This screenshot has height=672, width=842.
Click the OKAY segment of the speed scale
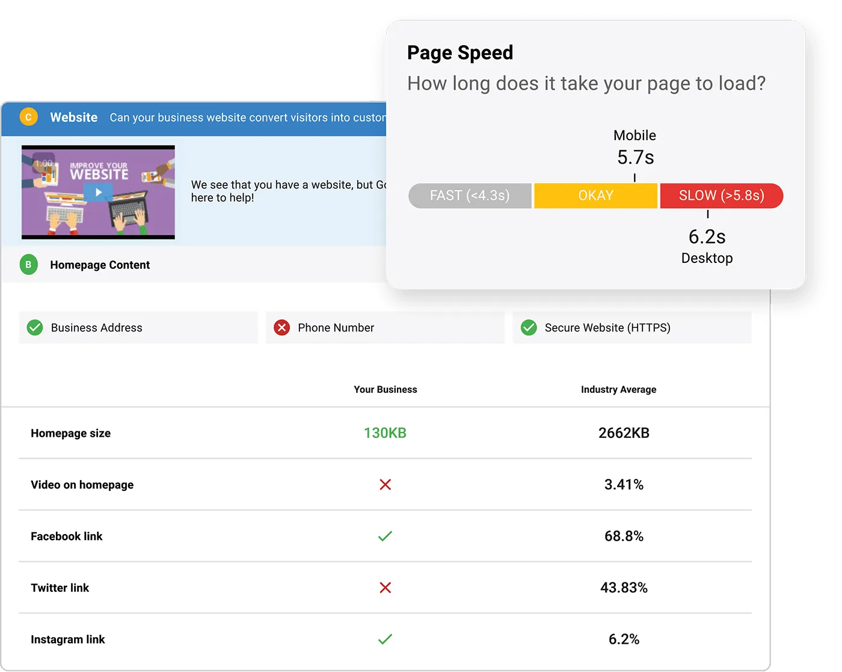click(x=595, y=196)
